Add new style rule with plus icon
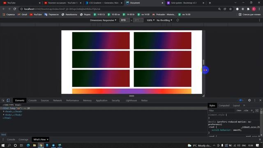This screenshot has height=148, width=263. [252, 111]
